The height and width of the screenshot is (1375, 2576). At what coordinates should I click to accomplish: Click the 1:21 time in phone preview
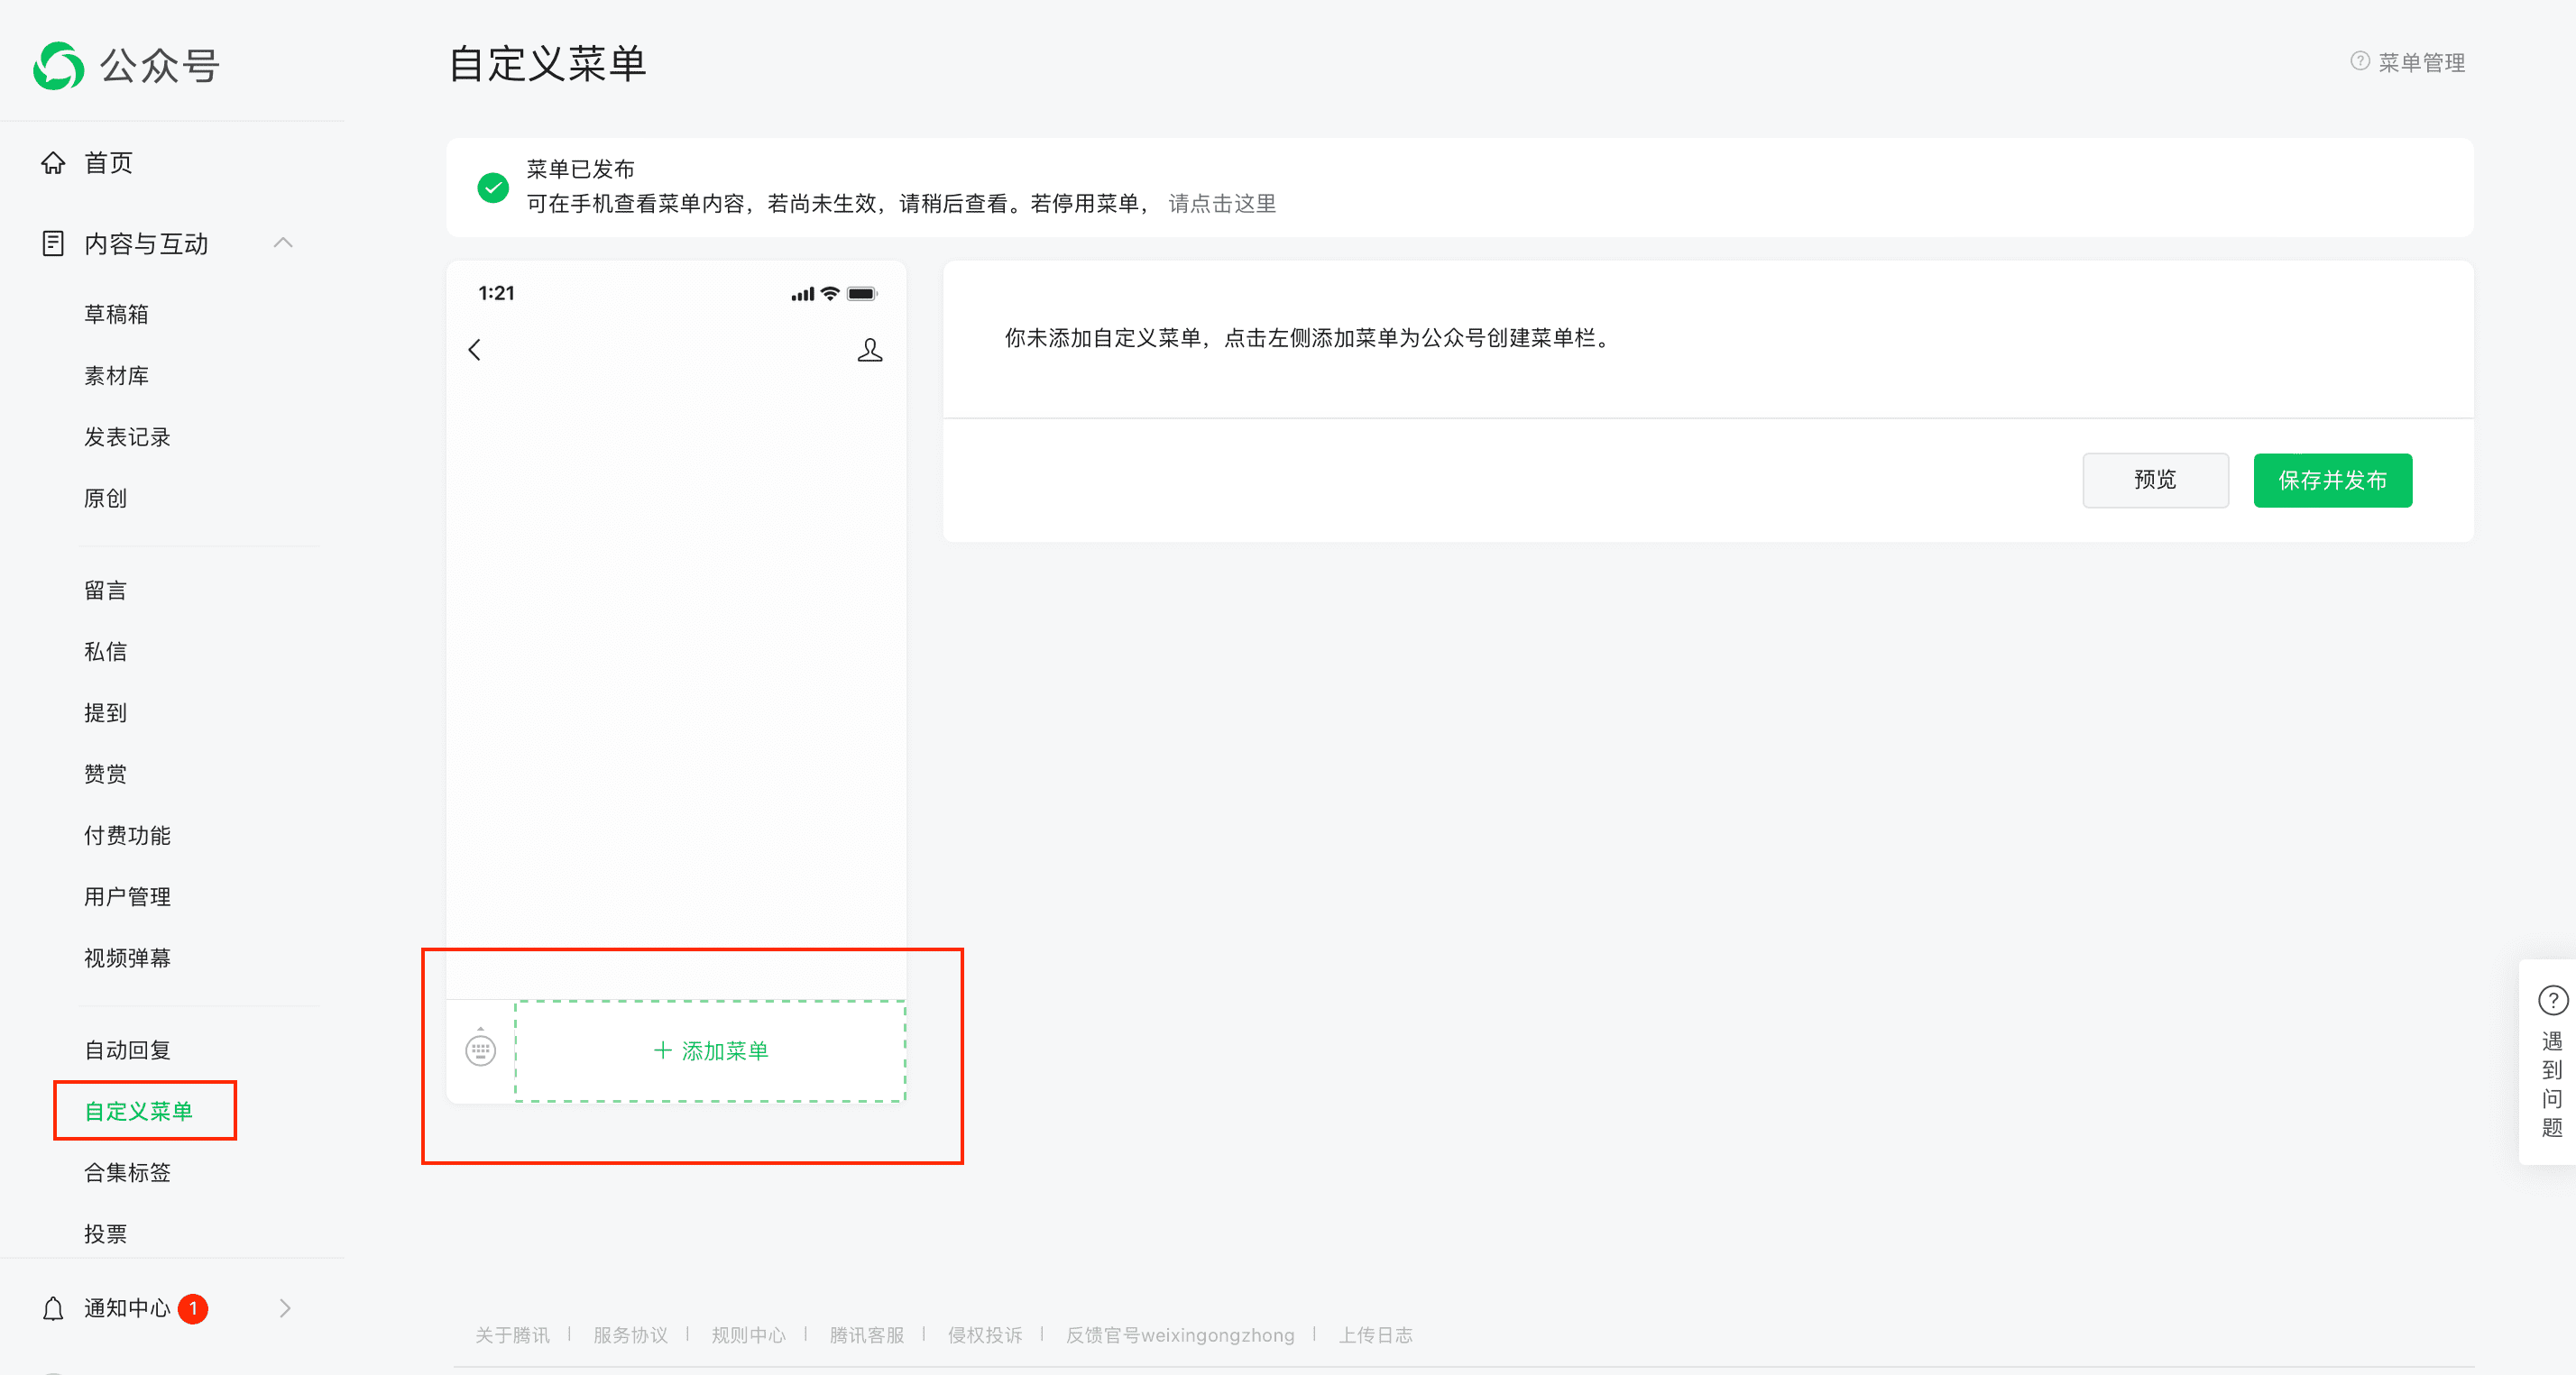pyautogui.click(x=496, y=293)
